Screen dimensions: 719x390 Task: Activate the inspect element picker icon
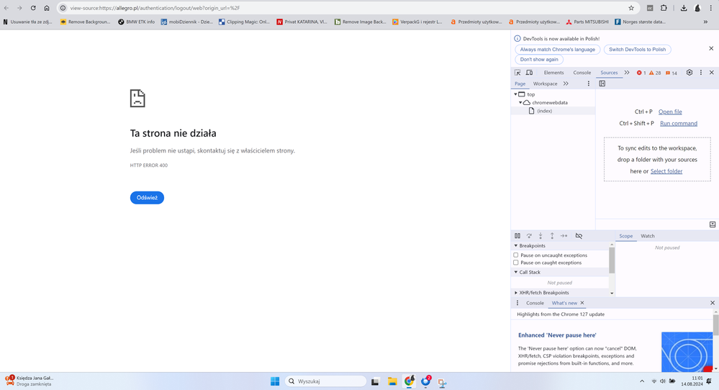click(517, 73)
